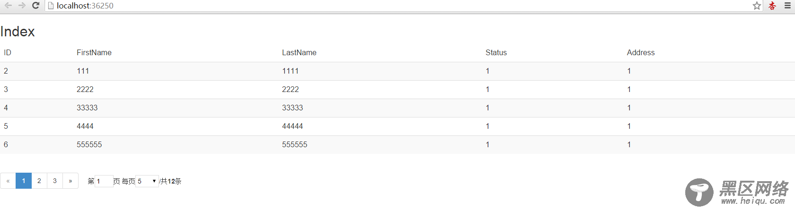Screen dimensions: 795x209
Task: Click the Address column header
Action: pos(641,52)
